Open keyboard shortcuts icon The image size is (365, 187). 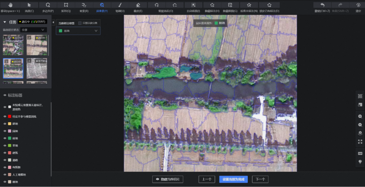tap(360, 153)
